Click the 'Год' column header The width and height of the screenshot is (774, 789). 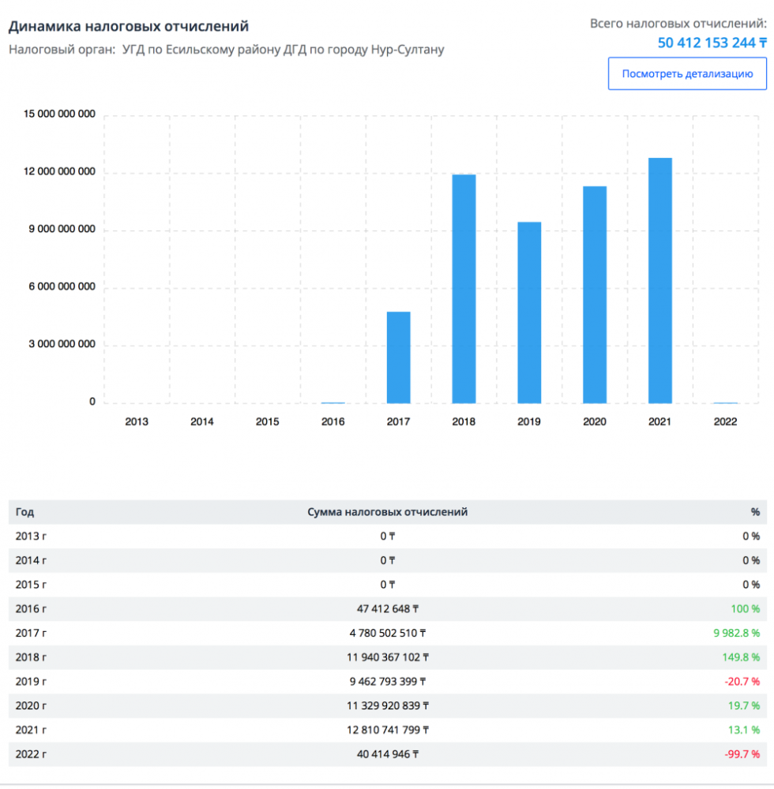[x=24, y=512]
